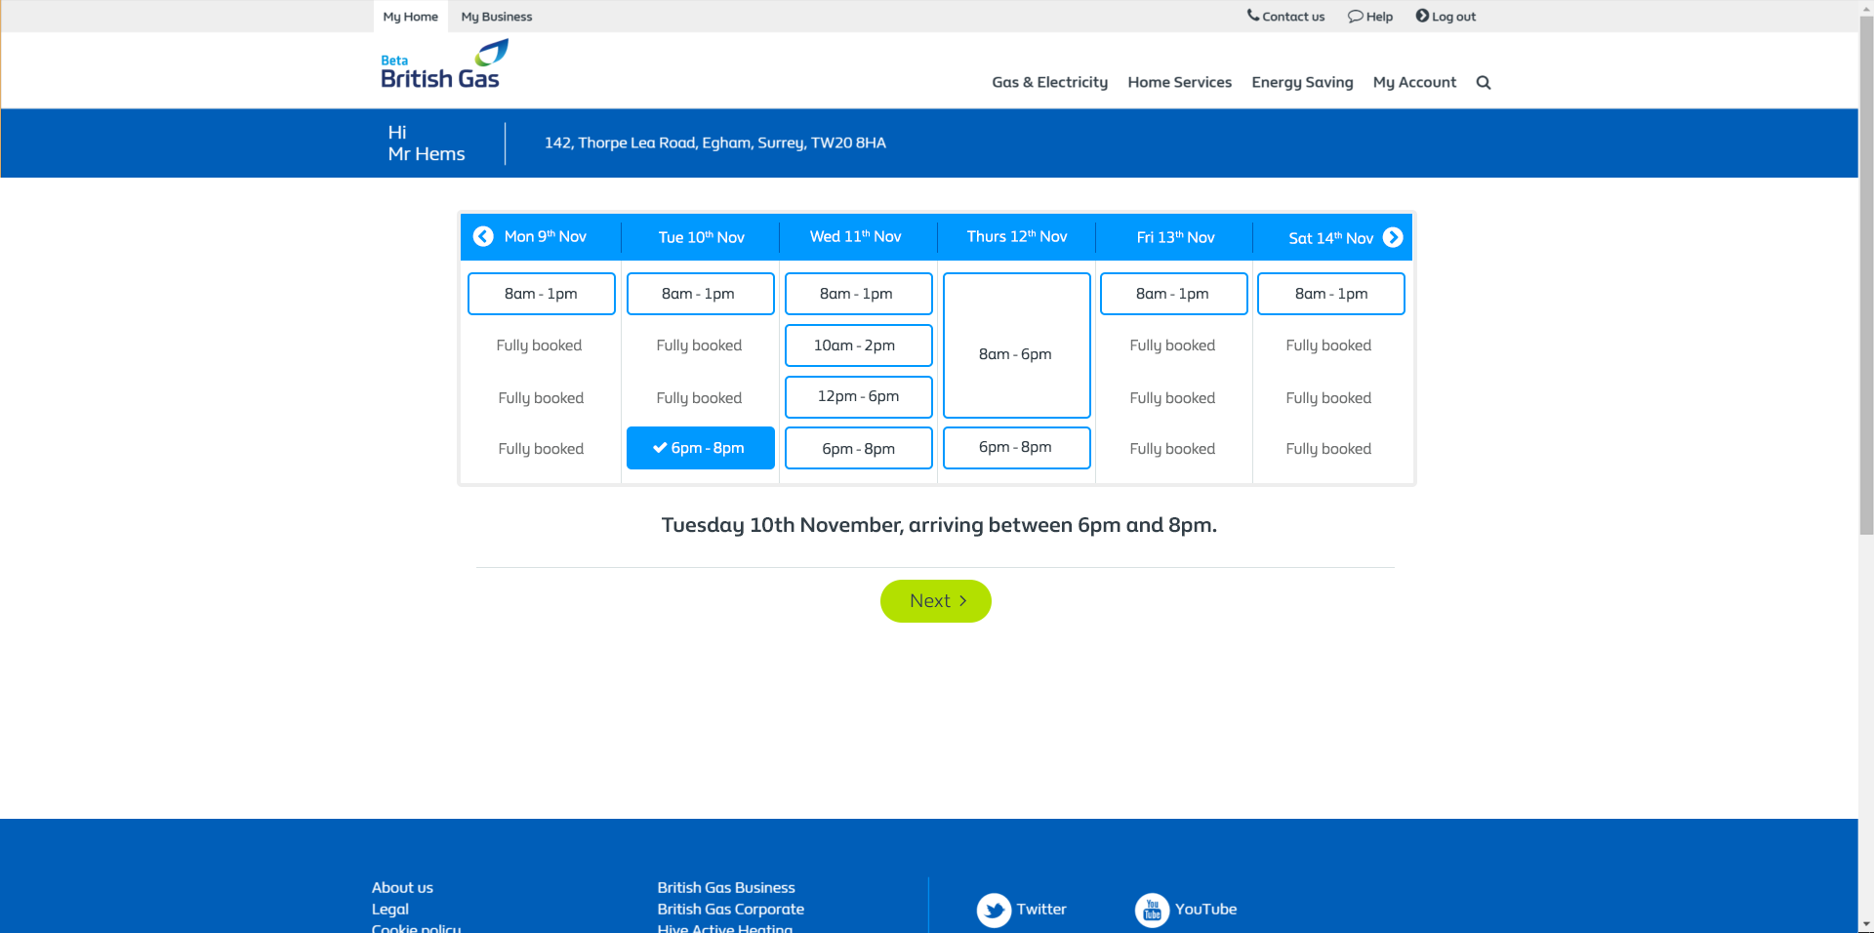The image size is (1874, 933).
Task: Open Twitter via the bird icon
Action: [994, 910]
